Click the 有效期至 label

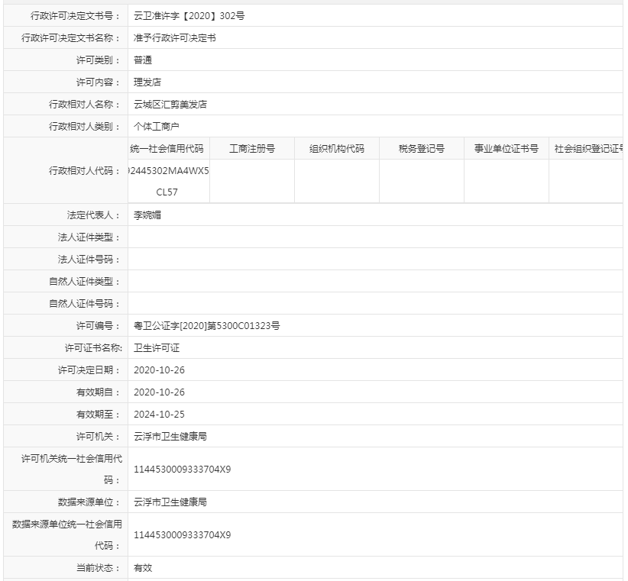click(x=99, y=415)
